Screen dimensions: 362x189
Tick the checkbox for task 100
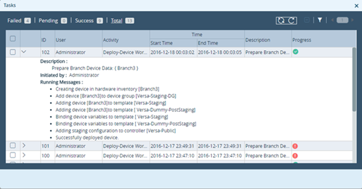[13, 155]
